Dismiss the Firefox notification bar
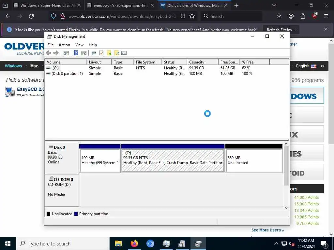 pyautogui.click(x=326, y=29)
